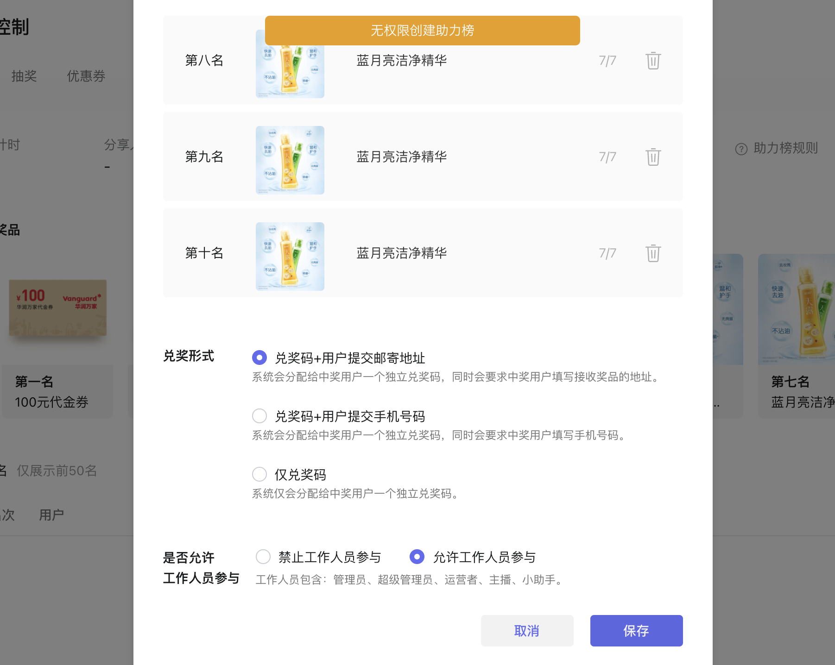Click the ¥100 voucher card image
The width and height of the screenshot is (835, 665).
[x=58, y=308]
